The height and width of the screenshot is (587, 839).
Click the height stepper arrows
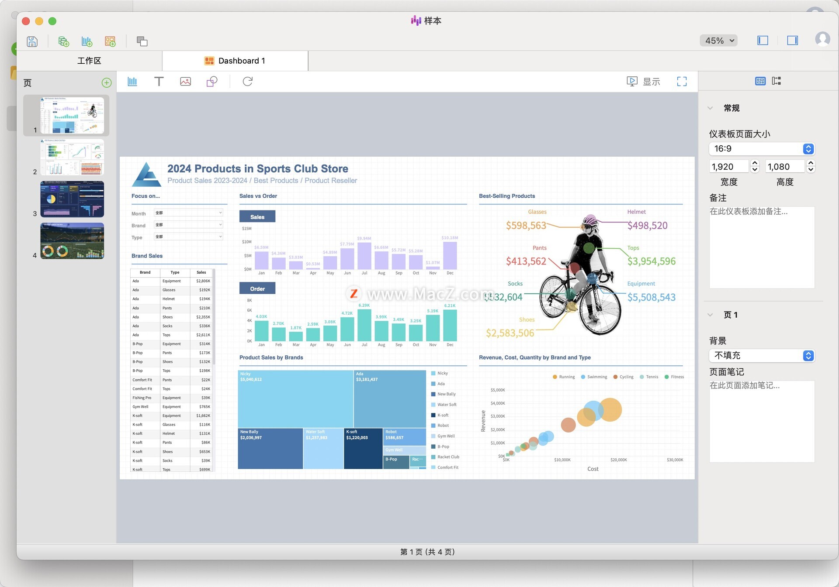tap(811, 166)
